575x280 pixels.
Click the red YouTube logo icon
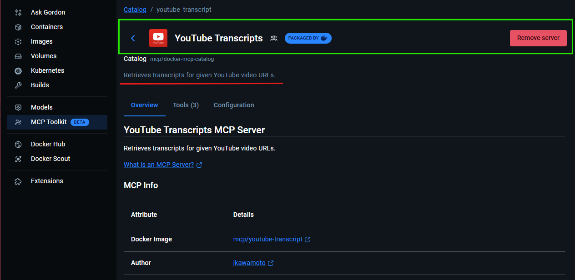coord(158,38)
